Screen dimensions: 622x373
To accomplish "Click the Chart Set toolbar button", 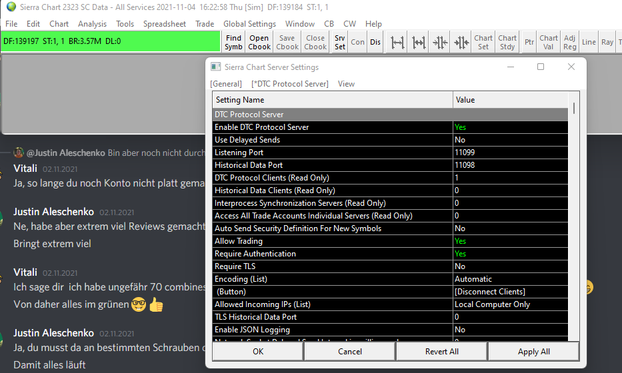I will [483, 42].
